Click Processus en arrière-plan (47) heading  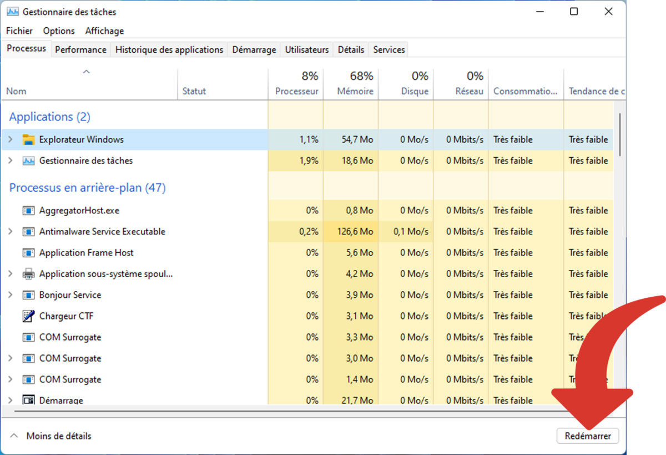(88, 188)
